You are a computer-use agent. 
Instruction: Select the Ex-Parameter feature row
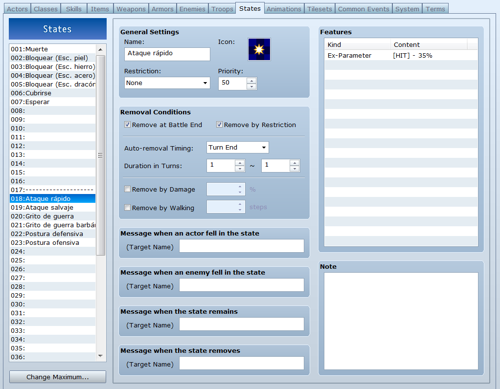pyautogui.click(x=401, y=55)
